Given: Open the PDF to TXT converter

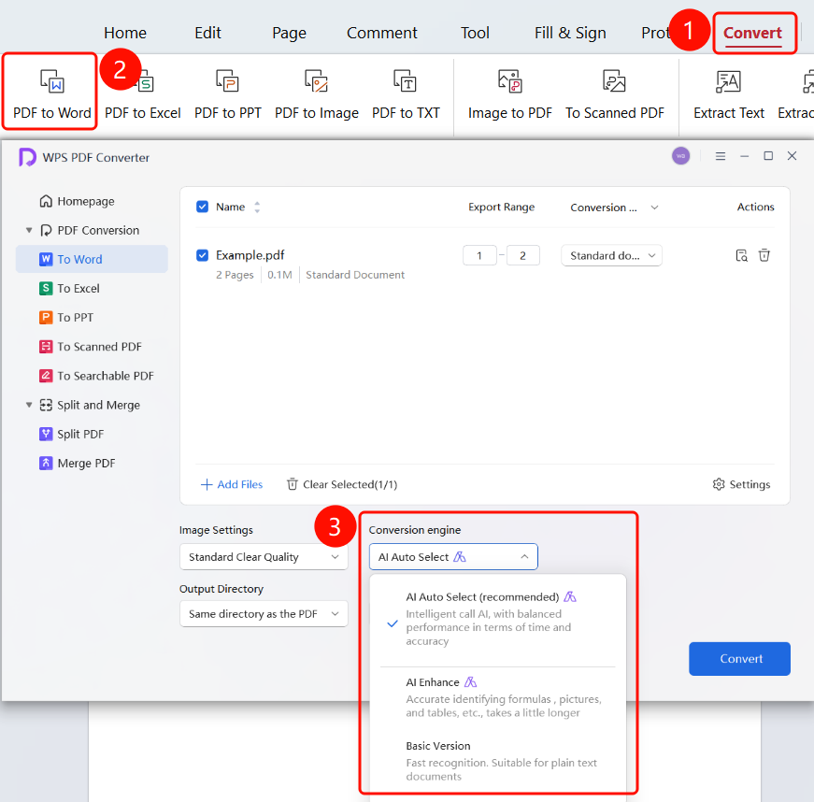Looking at the screenshot, I should click(406, 93).
